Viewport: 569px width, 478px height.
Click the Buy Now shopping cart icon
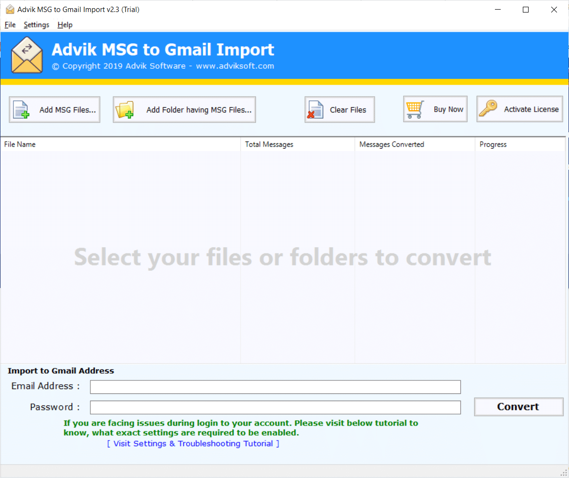pyautogui.click(x=415, y=109)
